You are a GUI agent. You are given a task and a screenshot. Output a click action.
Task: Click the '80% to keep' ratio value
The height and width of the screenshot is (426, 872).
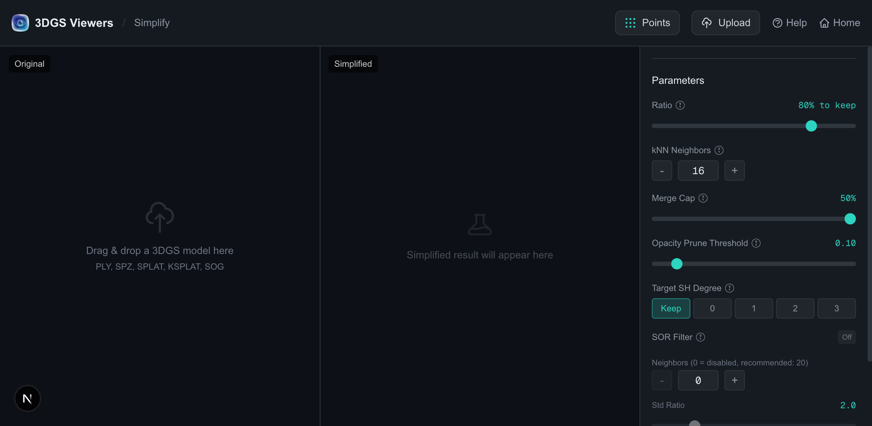click(x=827, y=105)
